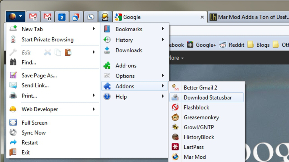Click the Help menu item
The image size is (289, 162).
(x=134, y=97)
